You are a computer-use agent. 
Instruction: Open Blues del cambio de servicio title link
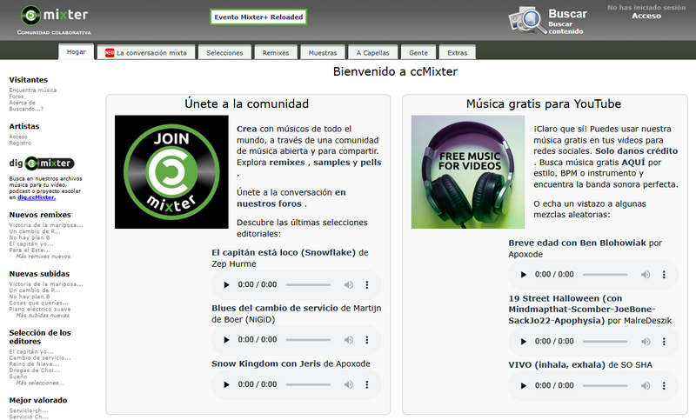click(x=275, y=308)
